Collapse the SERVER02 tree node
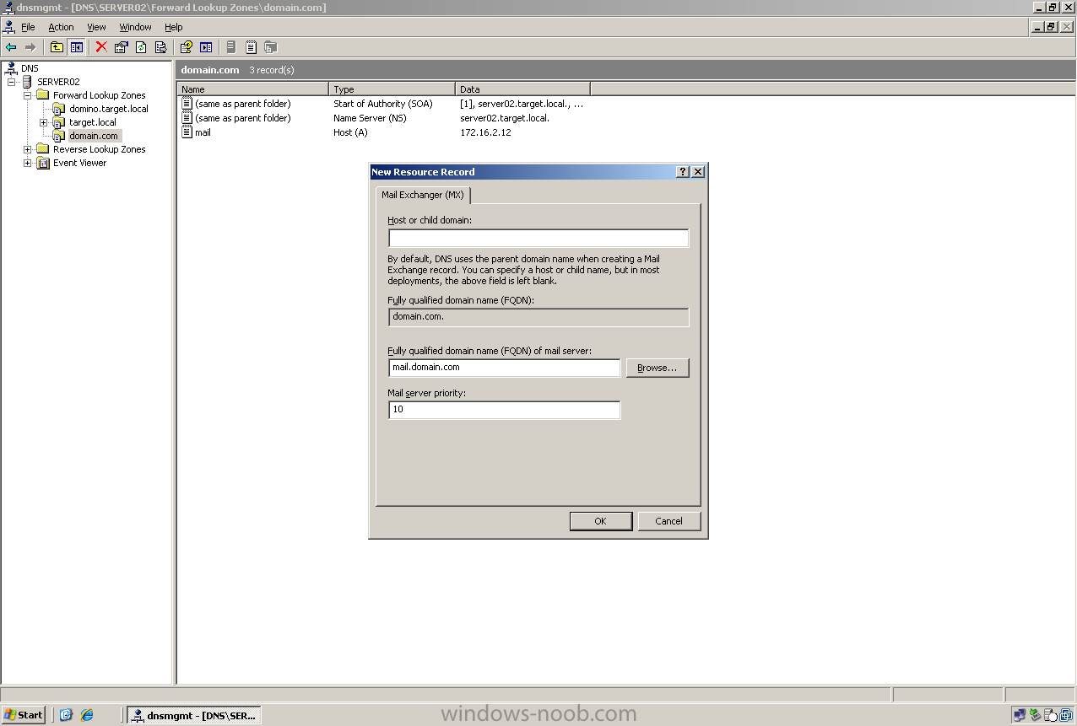The width and height of the screenshot is (1077, 726). [12, 82]
